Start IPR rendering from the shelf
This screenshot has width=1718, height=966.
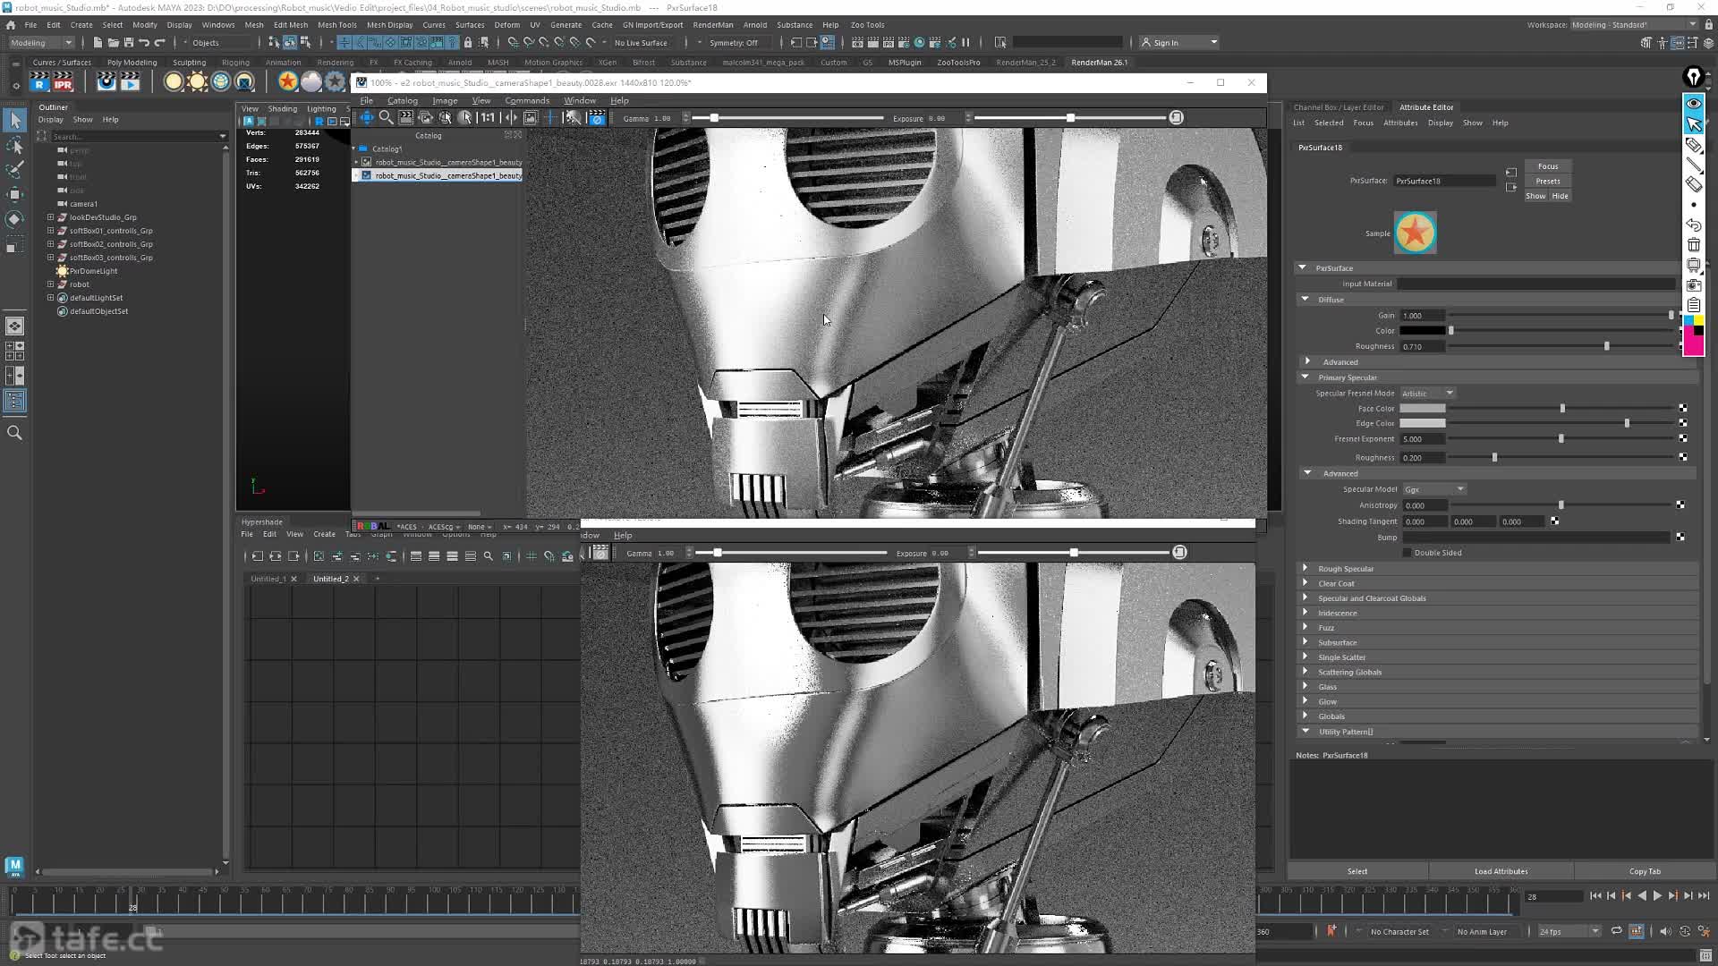click(x=63, y=82)
